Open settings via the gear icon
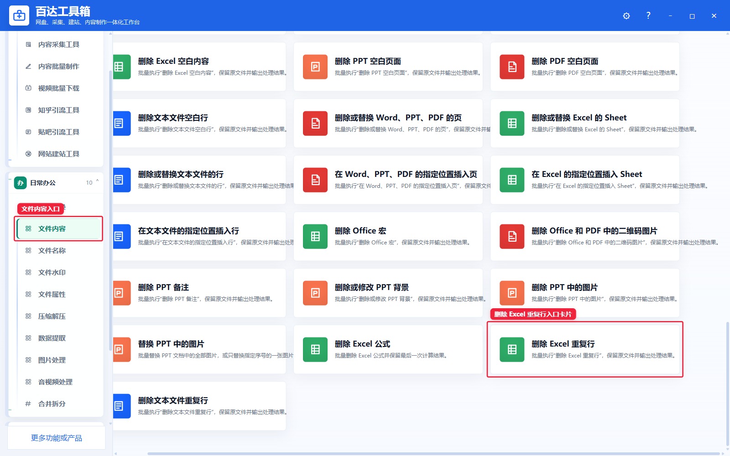Viewport: 730px width, 456px height. click(626, 16)
